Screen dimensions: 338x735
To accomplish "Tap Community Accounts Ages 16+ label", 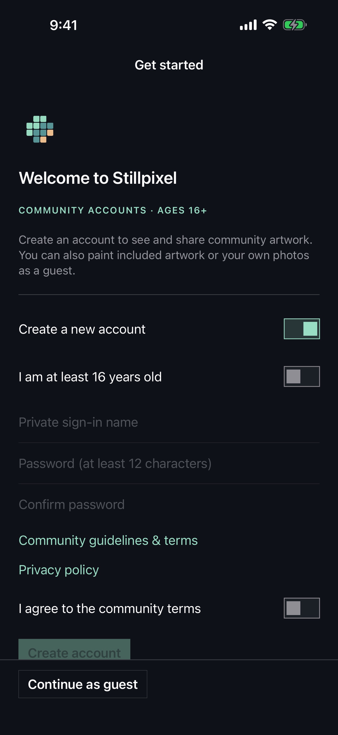I will (x=113, y=210).
